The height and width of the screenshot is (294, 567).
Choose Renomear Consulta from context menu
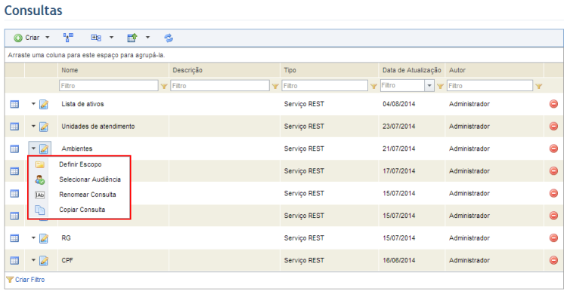(x=88, y=194)
